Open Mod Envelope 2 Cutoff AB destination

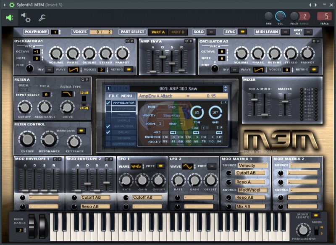coord(96,198)
